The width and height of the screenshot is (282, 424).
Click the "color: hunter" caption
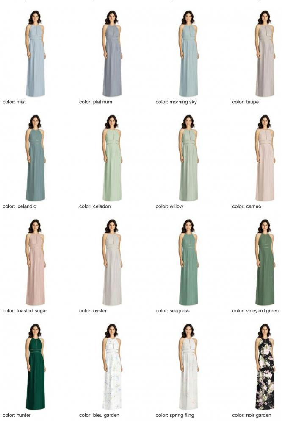[x=17, y=415]
